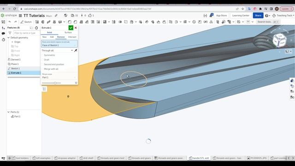Cancel the Extrude 1 dialog with red X
This screenshot has width=295, height=166.
(x=76, y=28)
